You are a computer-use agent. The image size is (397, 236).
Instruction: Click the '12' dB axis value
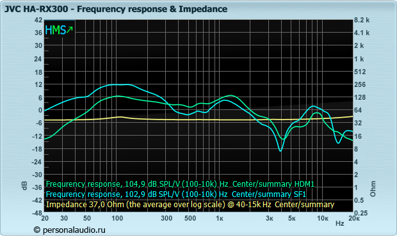[x=38, y=84]
